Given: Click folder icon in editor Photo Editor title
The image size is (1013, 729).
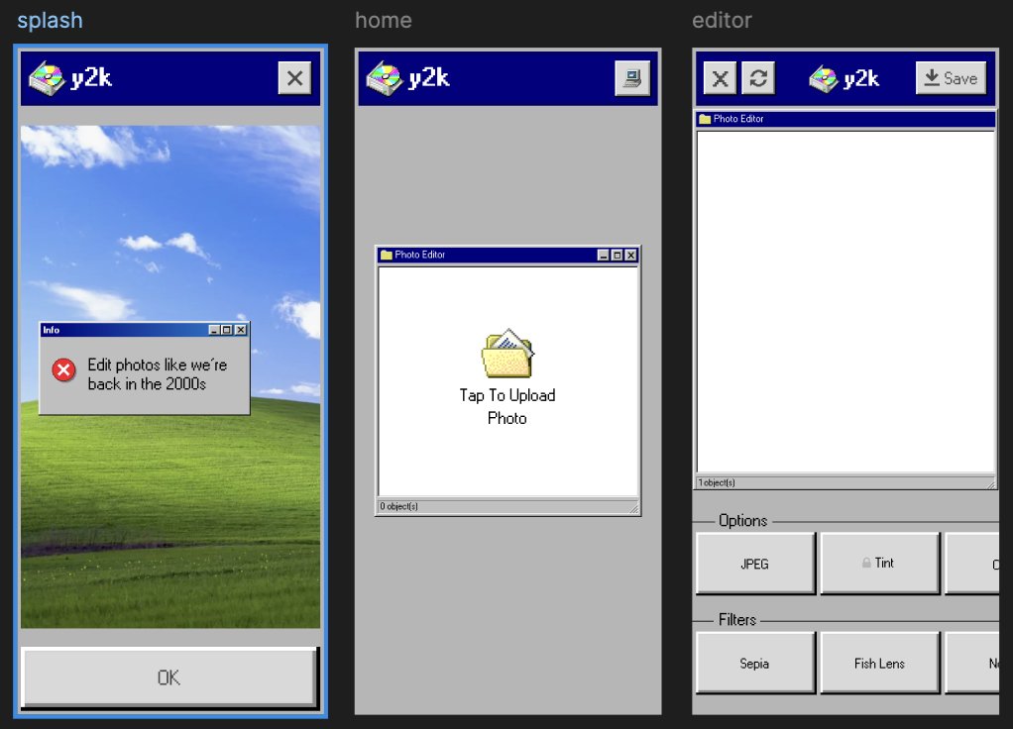Looking at the screenshot, I should pyautogui.click(x=705, y=119).
